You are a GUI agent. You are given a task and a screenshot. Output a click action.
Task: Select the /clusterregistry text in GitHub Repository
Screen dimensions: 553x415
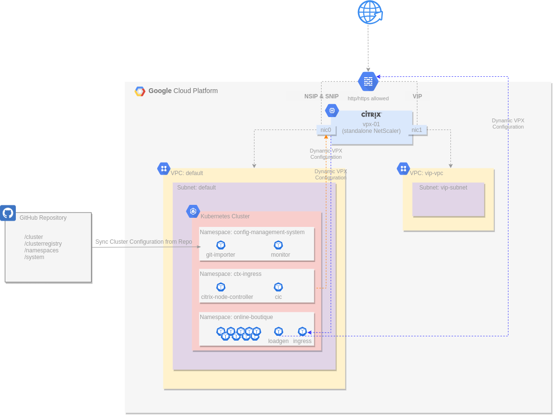pos(43,244)
